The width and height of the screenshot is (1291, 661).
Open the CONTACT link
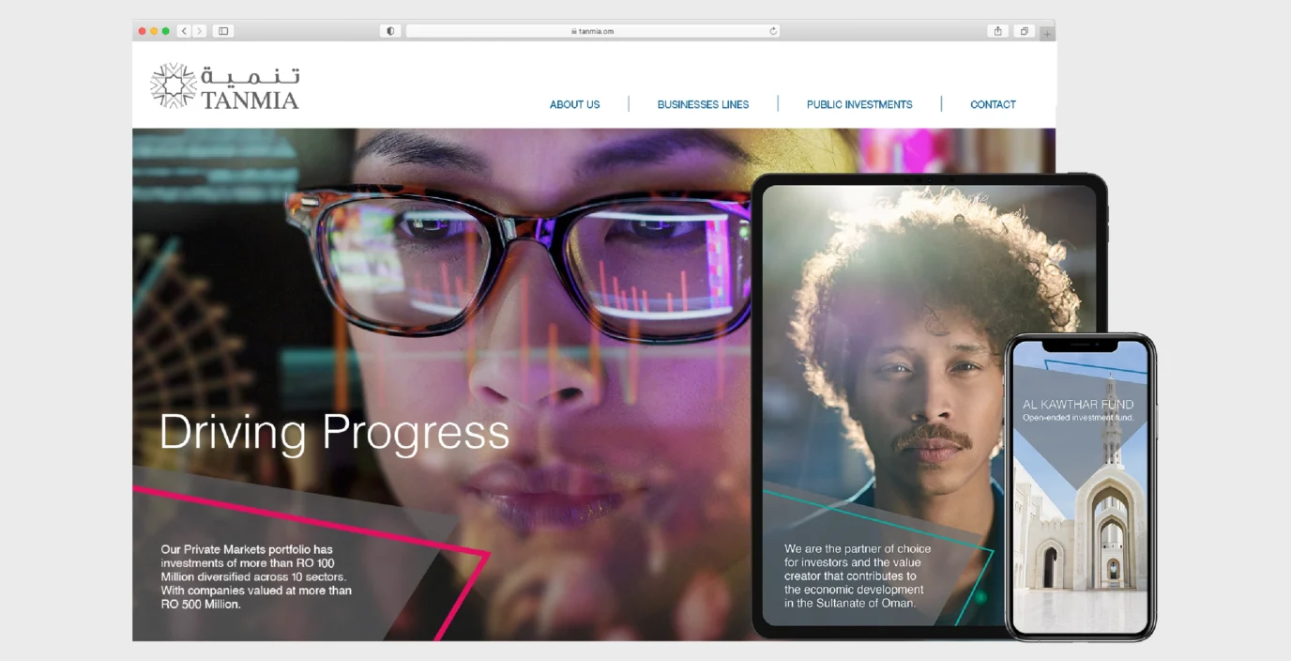click(x=993, y=104)
